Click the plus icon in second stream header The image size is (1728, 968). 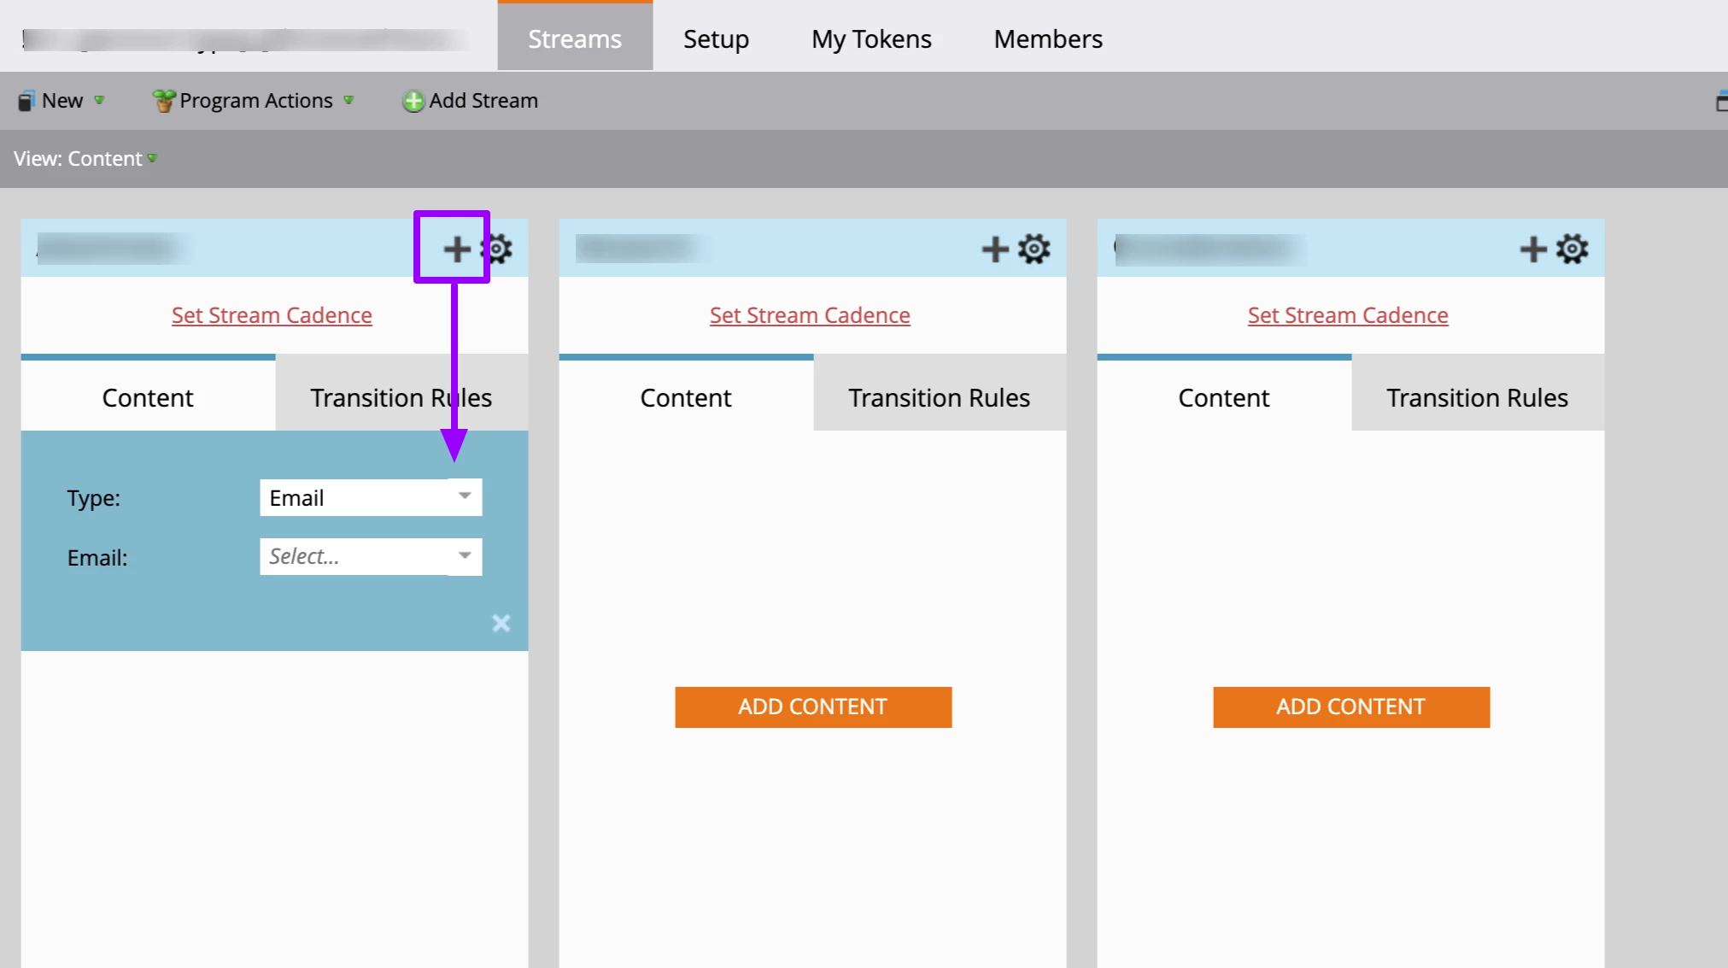[994, 249]
